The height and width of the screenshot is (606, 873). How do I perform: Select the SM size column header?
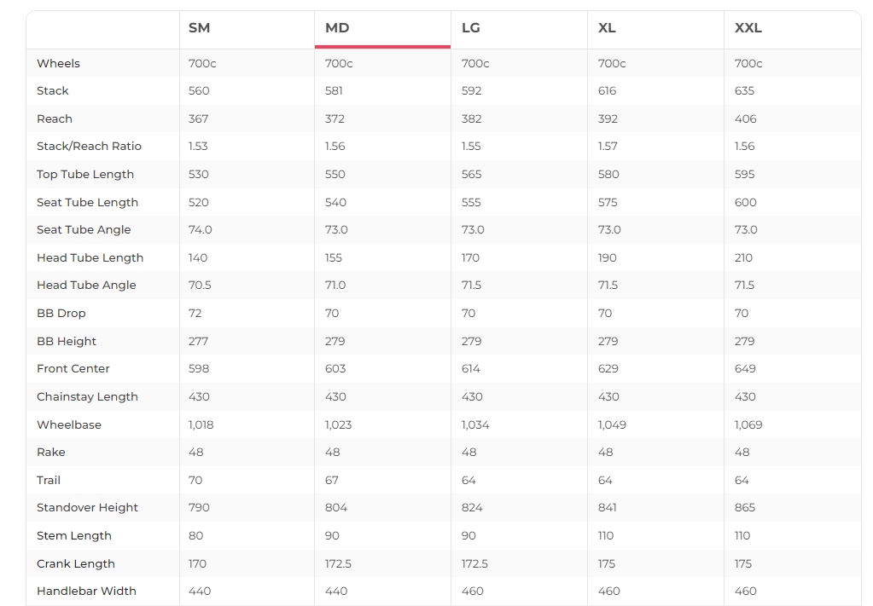click(199, 28)
